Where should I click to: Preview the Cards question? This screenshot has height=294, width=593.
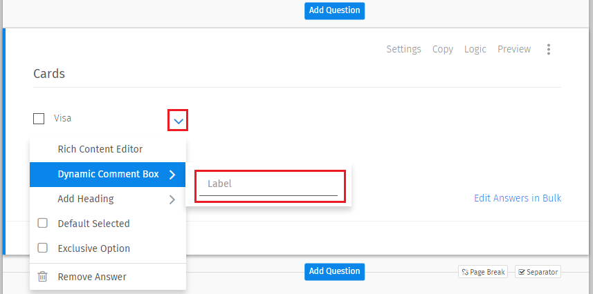514,50
